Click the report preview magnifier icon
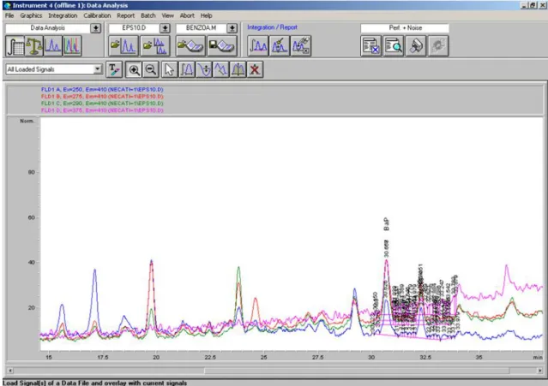 click(x=393, y=45)
